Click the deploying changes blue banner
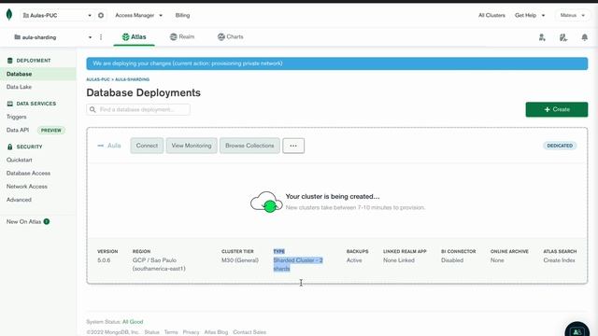The image size is (598, 336). pos(336,63)
